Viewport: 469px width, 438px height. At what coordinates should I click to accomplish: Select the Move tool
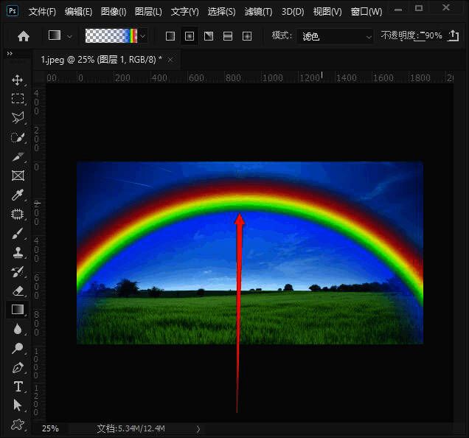18,80
